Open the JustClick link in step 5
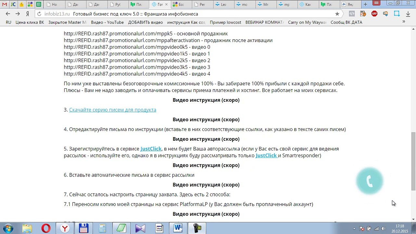 click(151, 149)
